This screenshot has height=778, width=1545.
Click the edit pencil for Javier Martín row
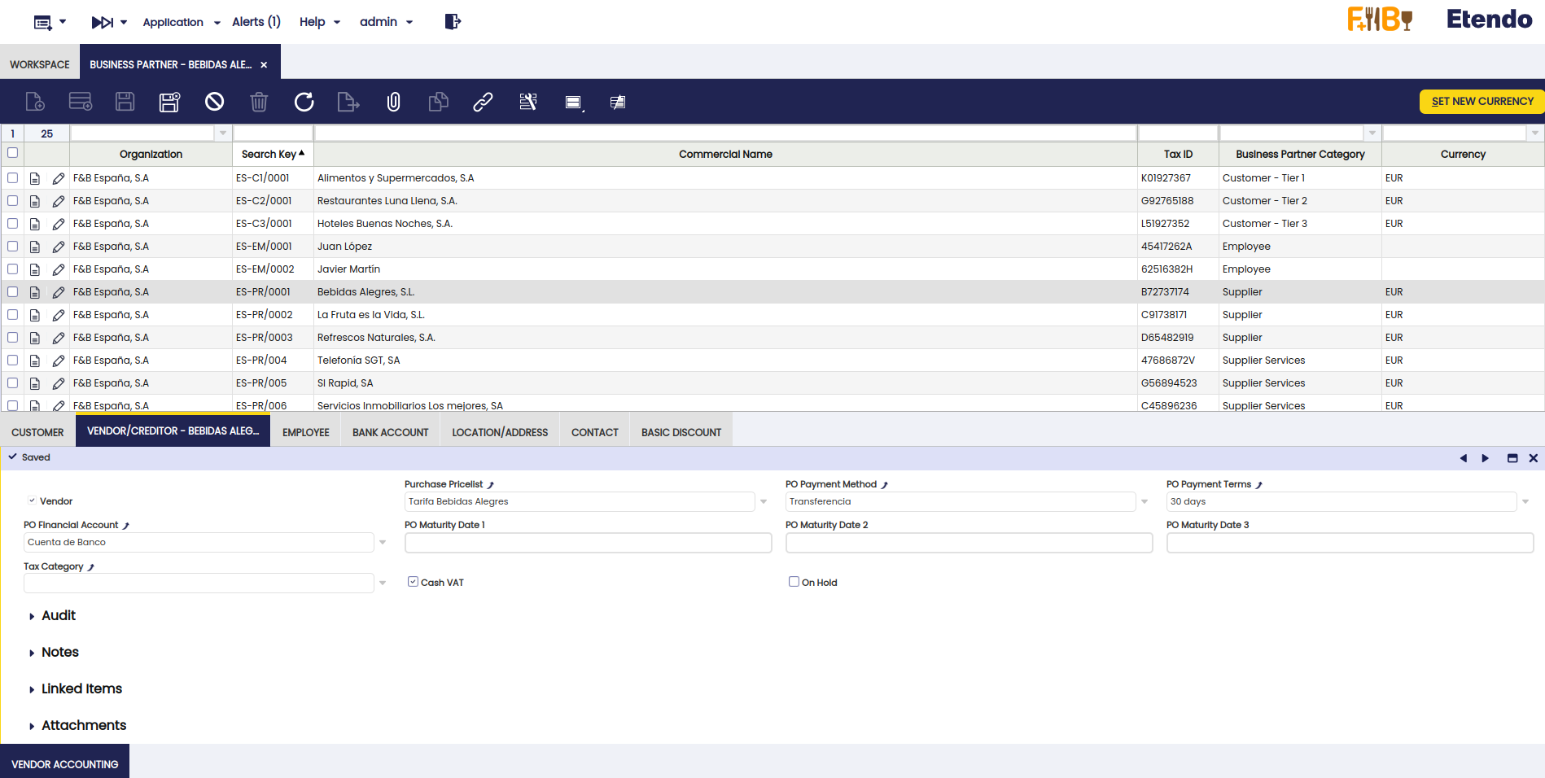pos(59,269)
